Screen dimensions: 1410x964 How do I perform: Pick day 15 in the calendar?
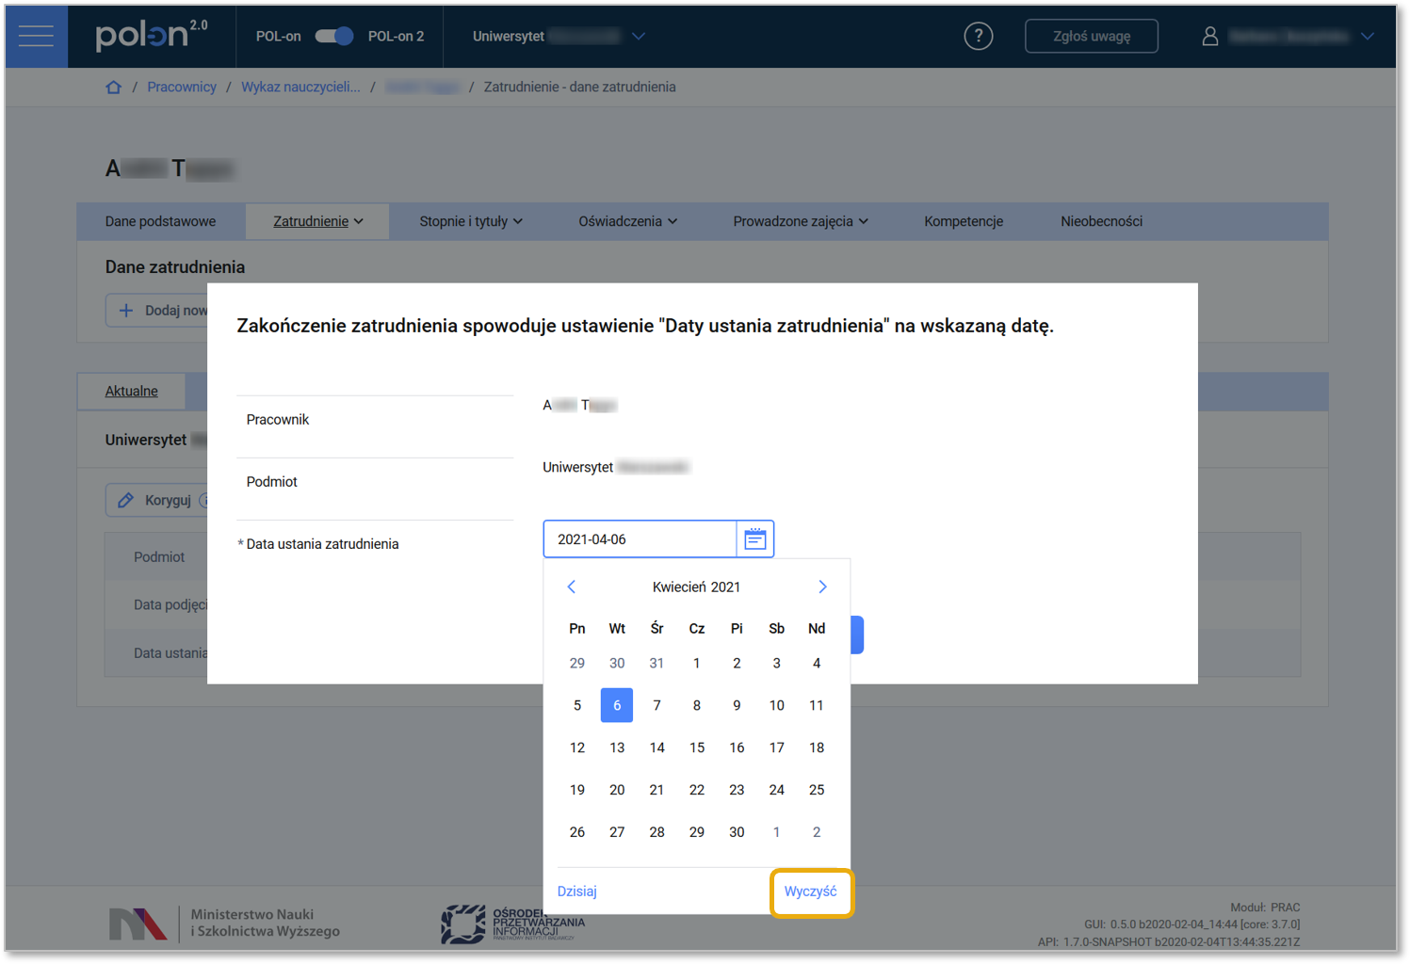tap(697, 747)
